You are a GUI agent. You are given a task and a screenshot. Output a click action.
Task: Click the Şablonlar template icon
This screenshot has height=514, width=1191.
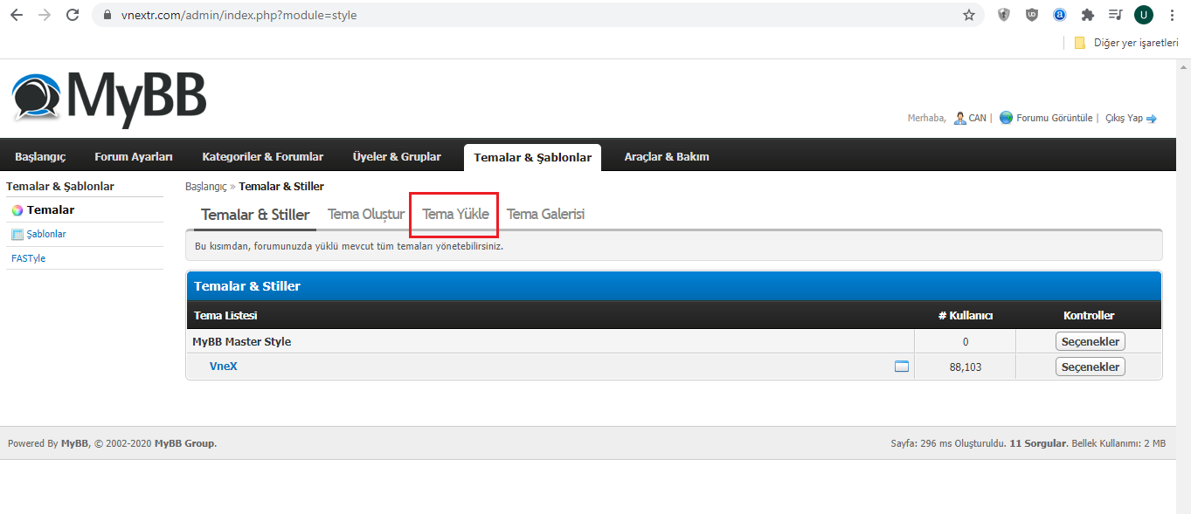(17, 235)
